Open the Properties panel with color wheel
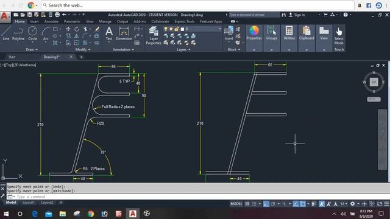 point(254,33)
